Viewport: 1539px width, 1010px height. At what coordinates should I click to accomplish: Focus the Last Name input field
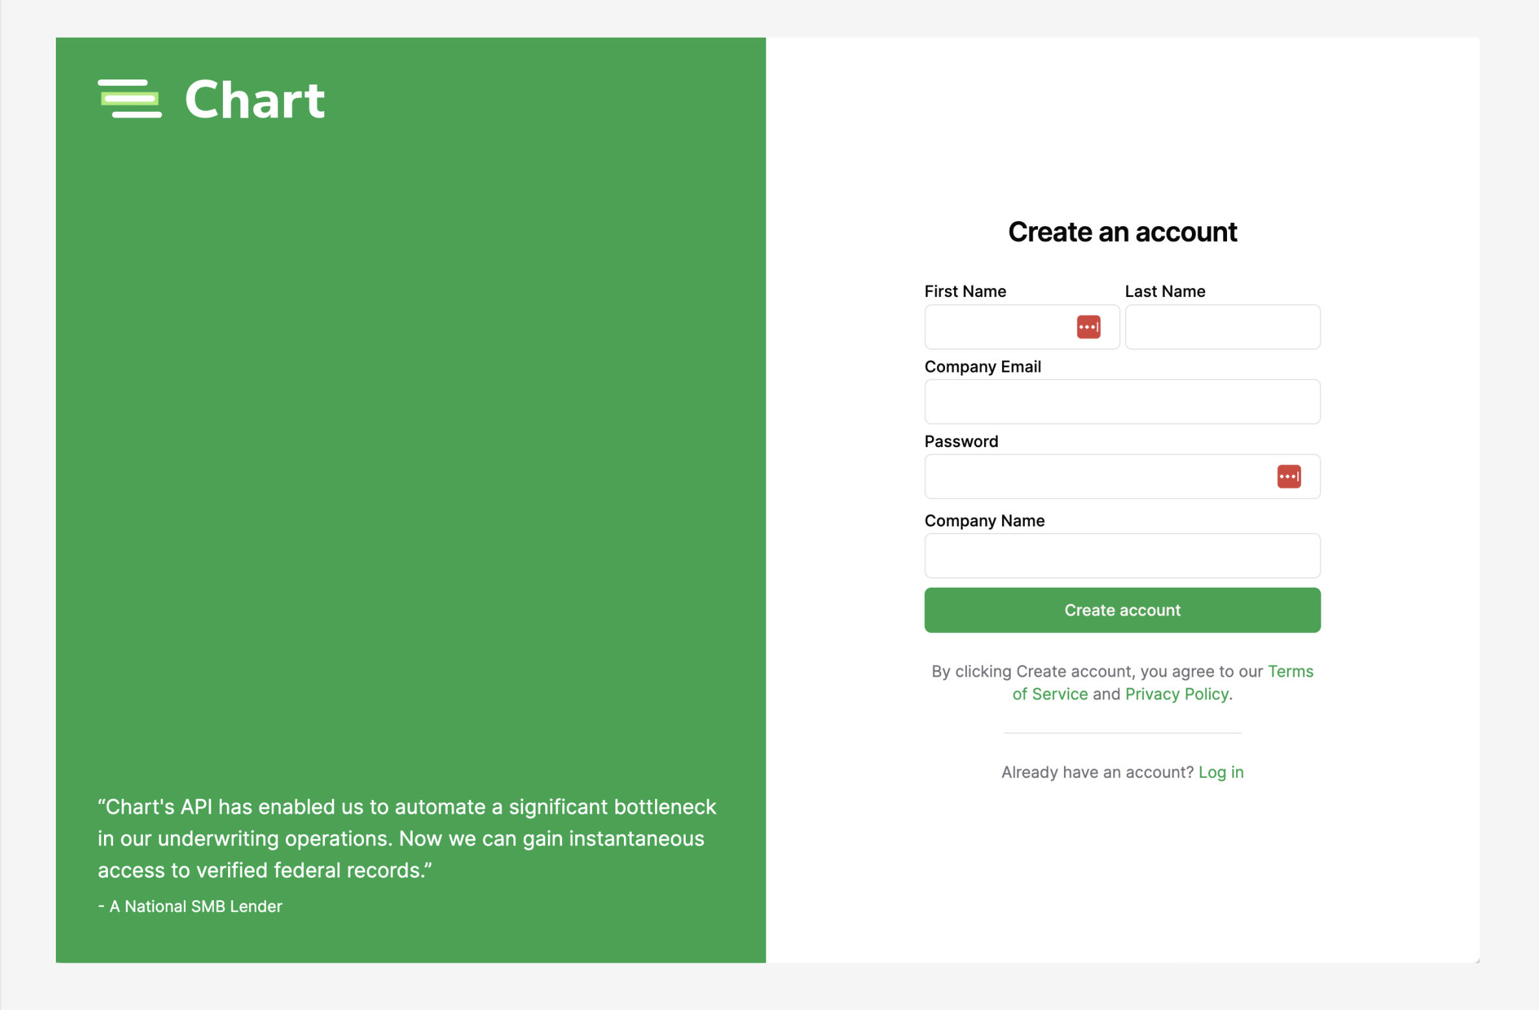pos(1222,327)
